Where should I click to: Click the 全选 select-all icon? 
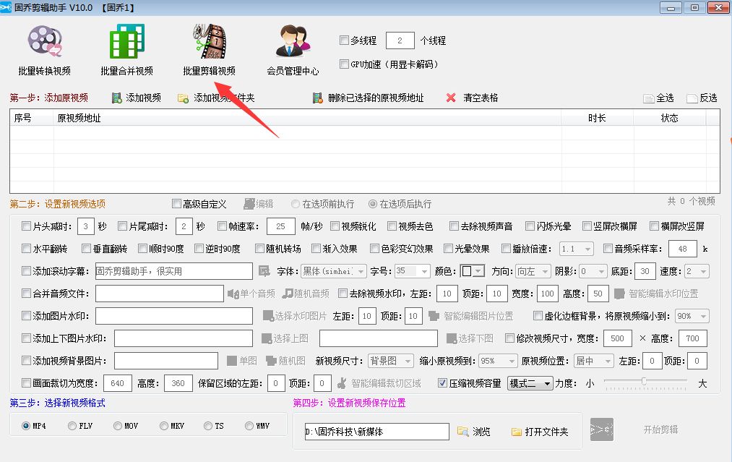648,98
